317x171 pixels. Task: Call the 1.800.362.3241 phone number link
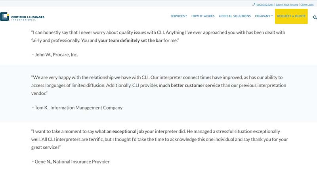pyautogui.click(x=265, y=5)
